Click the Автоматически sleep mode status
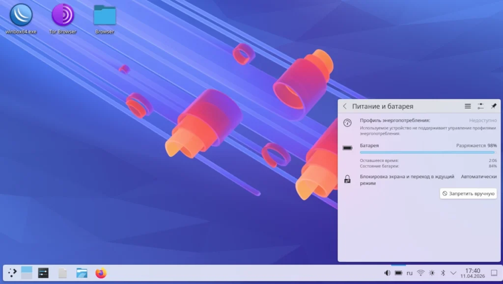This screenshot has width=503, height=284. pos(478,177)
